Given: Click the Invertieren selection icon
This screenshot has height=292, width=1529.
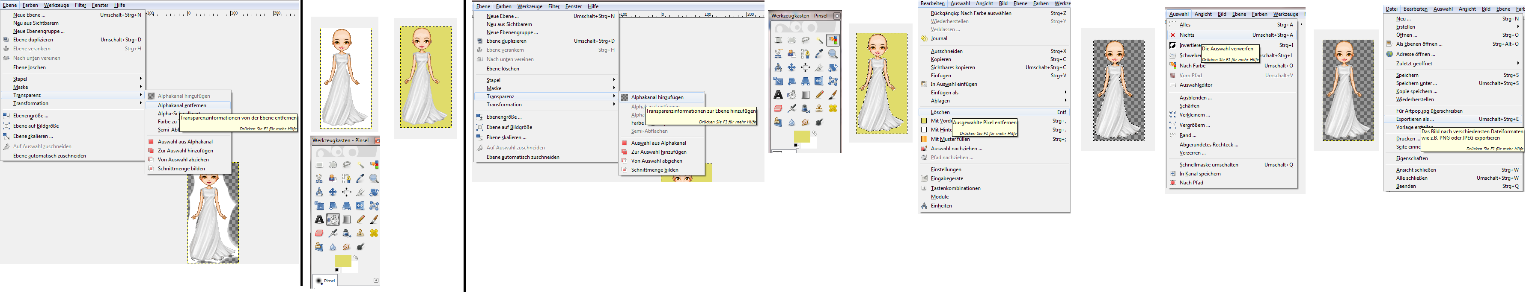Looking at the screenshot, I should [1173, 45].
